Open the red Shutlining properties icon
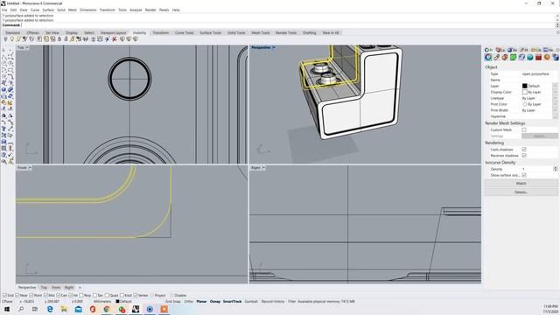This screenshot has width=560, height=315. click(539, 57)
